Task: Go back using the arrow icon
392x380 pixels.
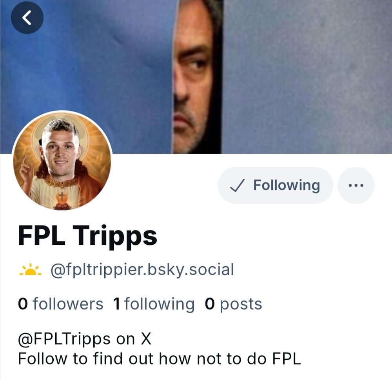Action: point(27,18)
